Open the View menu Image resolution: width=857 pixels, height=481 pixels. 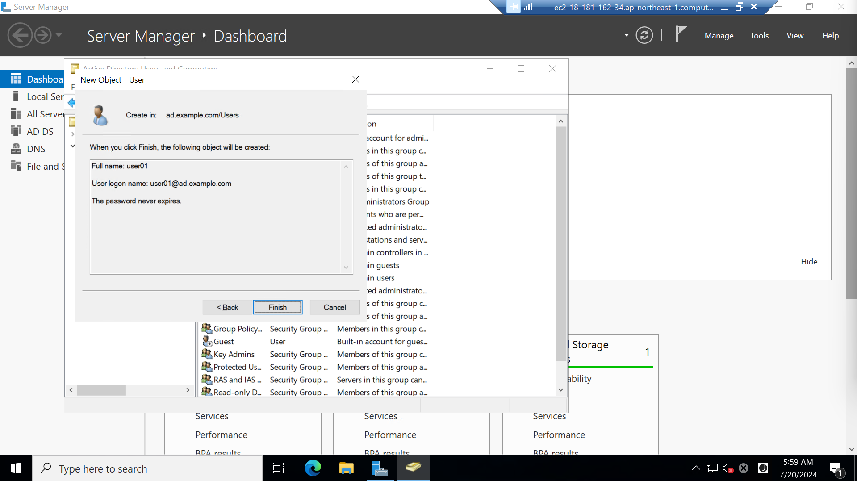794,35
